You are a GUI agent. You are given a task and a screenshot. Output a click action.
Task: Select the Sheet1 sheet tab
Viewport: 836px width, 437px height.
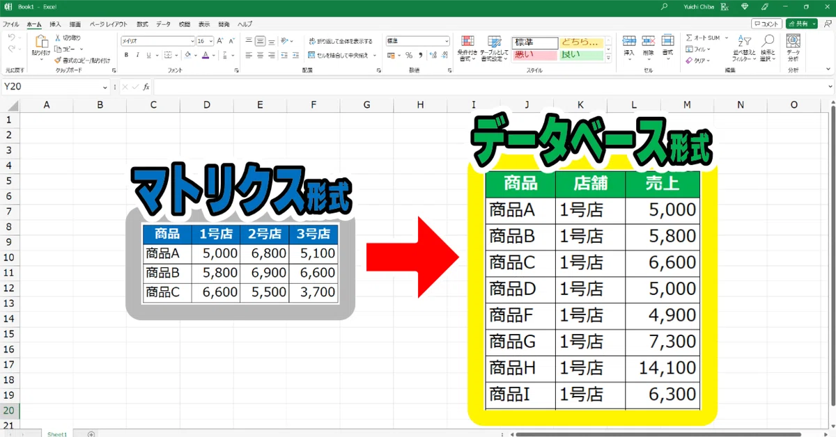[x=57, y=434]
